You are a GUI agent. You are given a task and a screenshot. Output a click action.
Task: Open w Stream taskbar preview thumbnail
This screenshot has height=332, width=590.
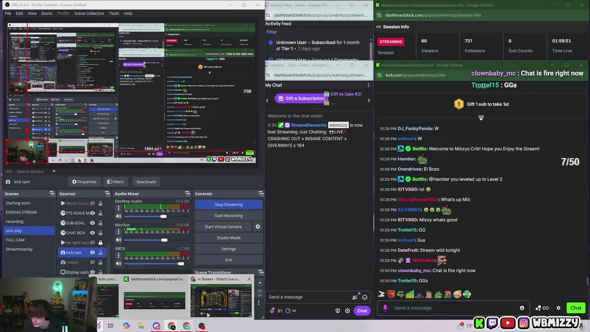[221, 301]
